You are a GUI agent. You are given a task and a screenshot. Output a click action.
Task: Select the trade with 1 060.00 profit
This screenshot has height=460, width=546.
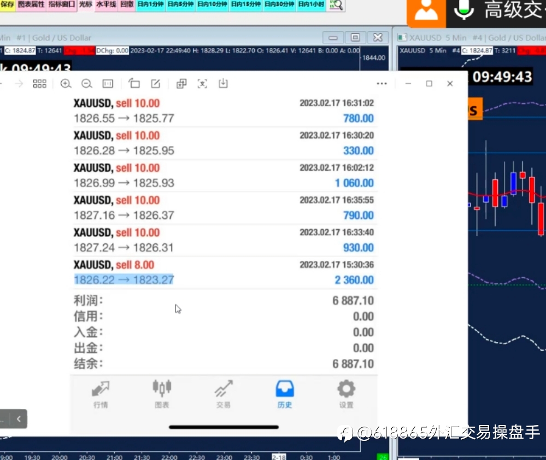click(224, 176)
